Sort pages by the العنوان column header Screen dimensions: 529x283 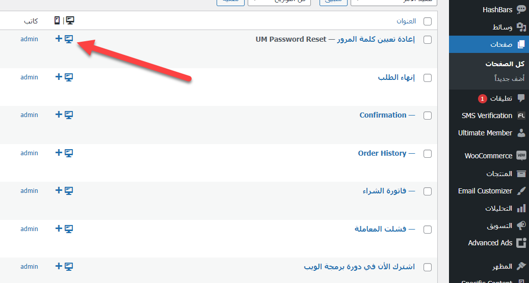pos(406,21)
